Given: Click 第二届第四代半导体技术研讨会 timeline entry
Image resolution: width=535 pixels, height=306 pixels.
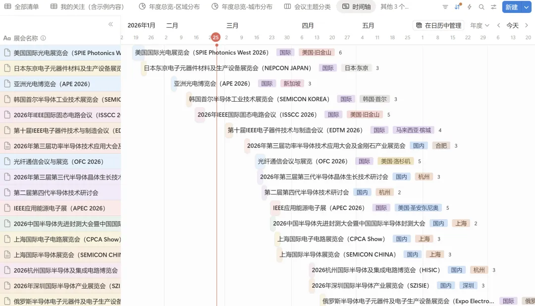Looking at the screenshot, I should pyautogui.click(x=307, y=192).
